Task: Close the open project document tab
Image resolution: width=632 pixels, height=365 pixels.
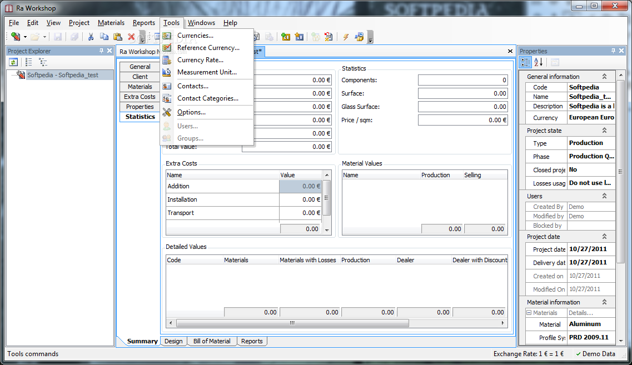Action: (510, 51)
